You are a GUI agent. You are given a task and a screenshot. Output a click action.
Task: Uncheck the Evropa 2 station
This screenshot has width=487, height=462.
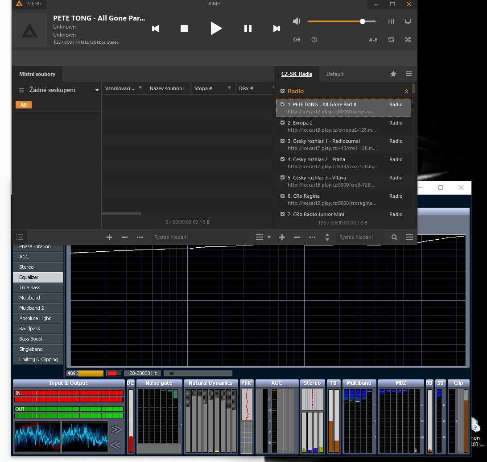click(282, 123)
